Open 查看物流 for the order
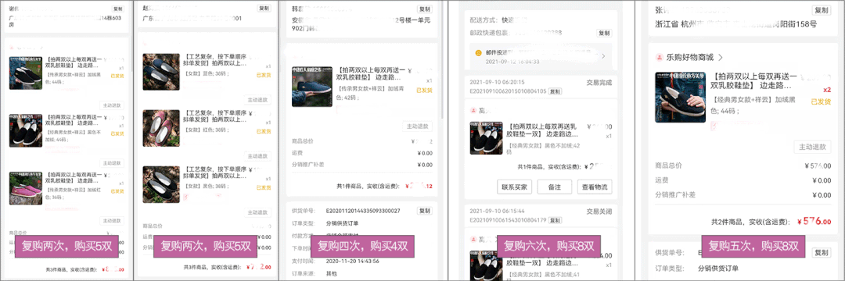 pyautogui.click(x=595, y=187)
